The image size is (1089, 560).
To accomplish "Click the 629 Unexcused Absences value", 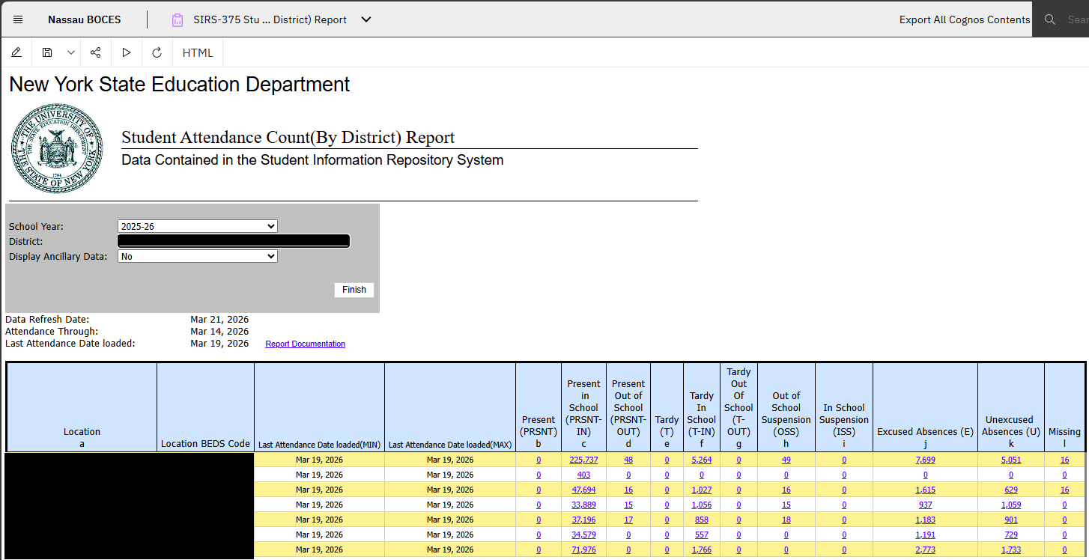I will point(1011,490).
